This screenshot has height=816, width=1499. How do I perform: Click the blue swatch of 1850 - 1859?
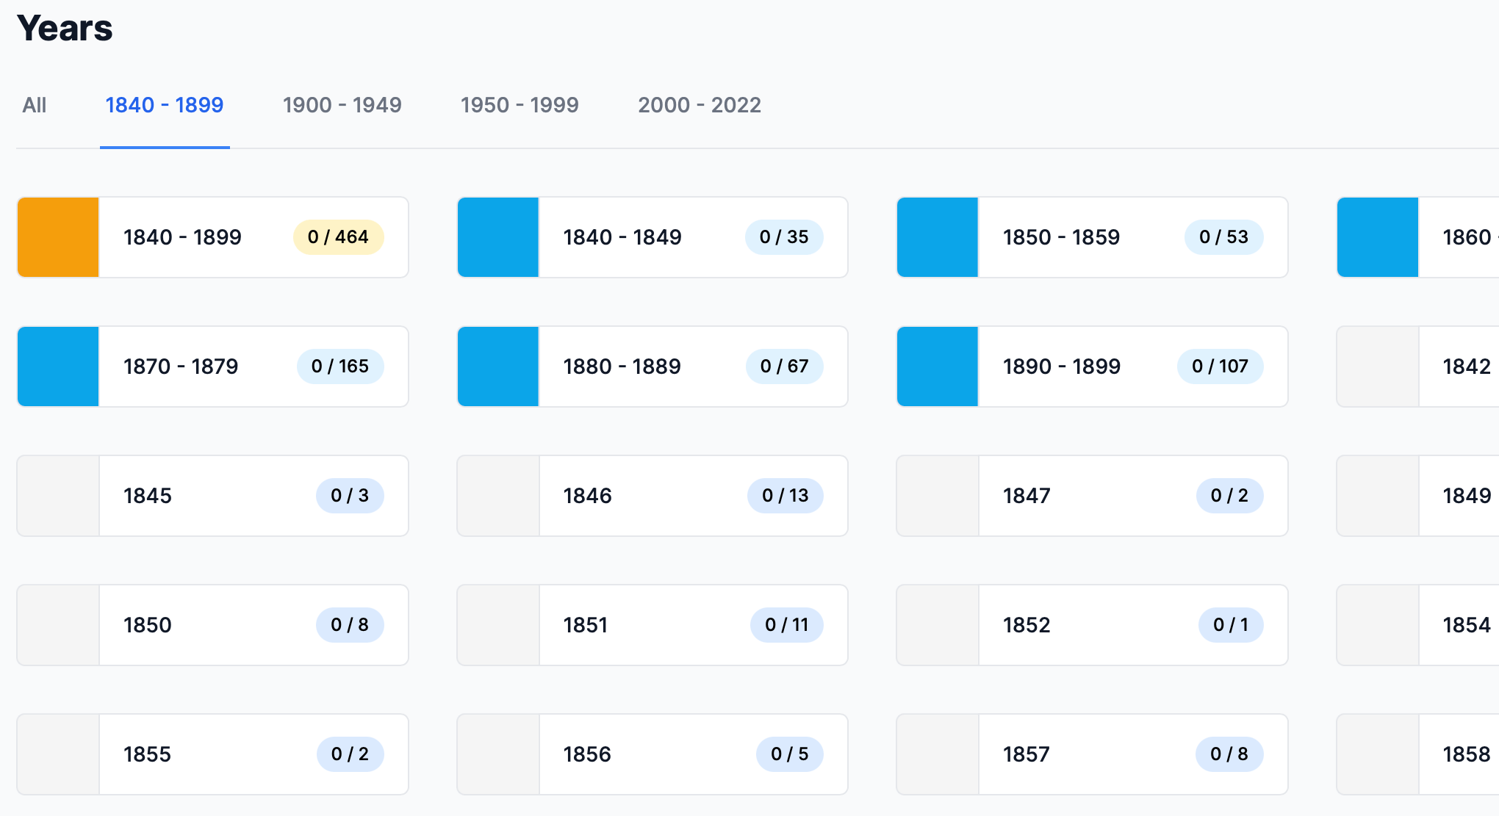click(x=938, y=237)
